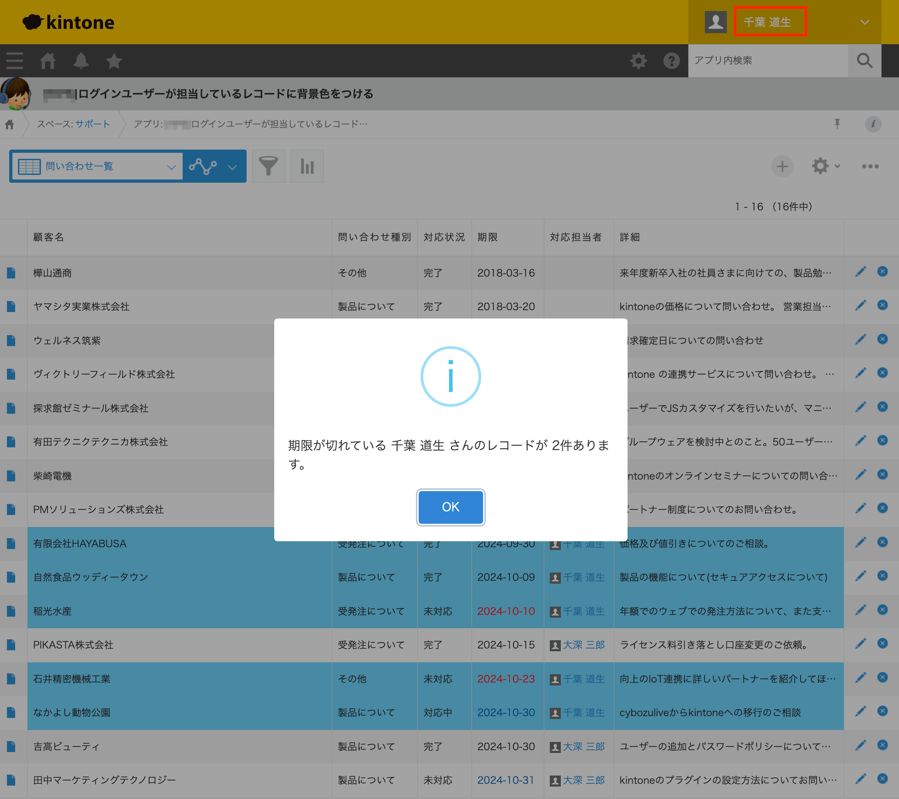
Task: Expand the 千葉 道生 user menu
Action: tap(865, 22)
